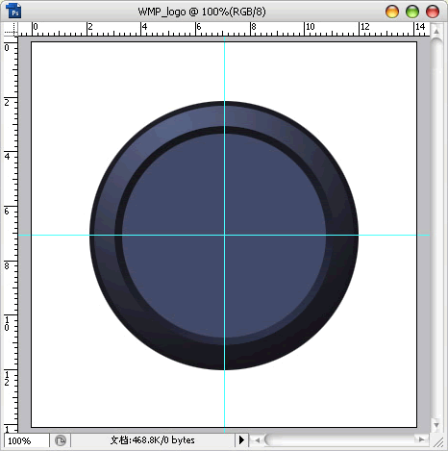Close the WMP_logo document window
448x451 pixels.
click(433, 12)
